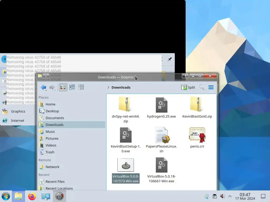
Task: Click the Dolphin window help button
Action: tap(185, 76)
